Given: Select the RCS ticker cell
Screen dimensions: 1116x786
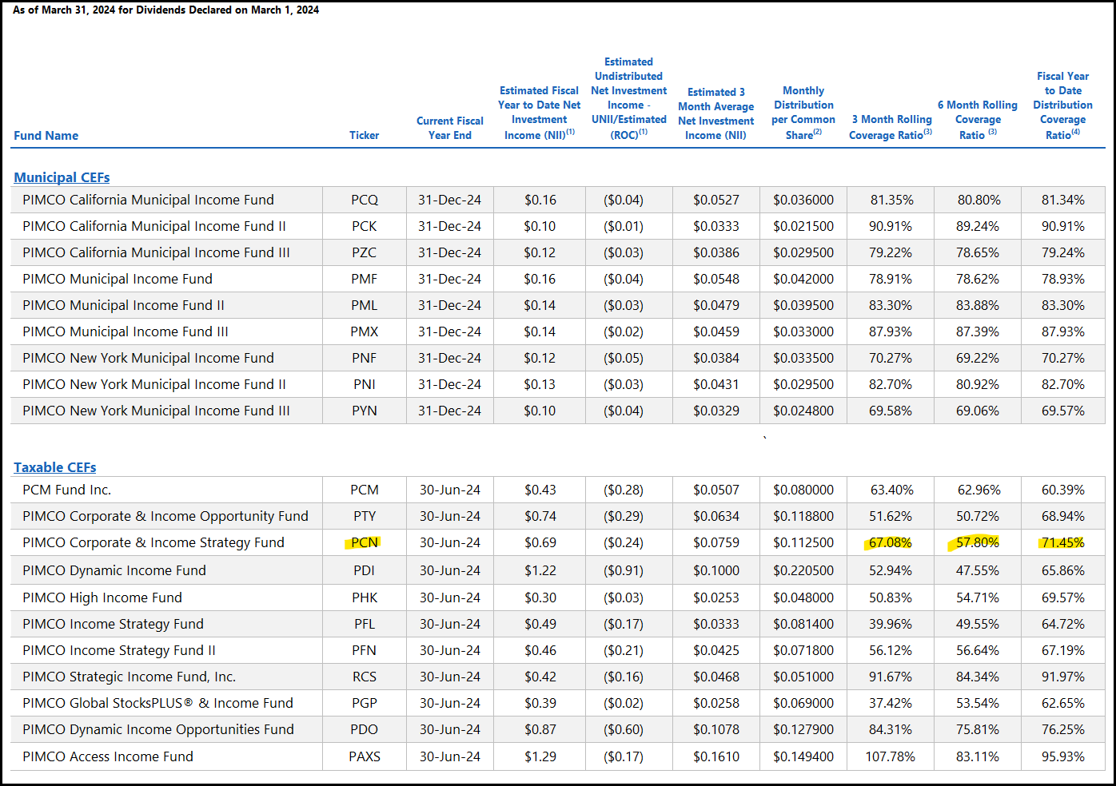Looking at the screenshot, I should 365,677.
